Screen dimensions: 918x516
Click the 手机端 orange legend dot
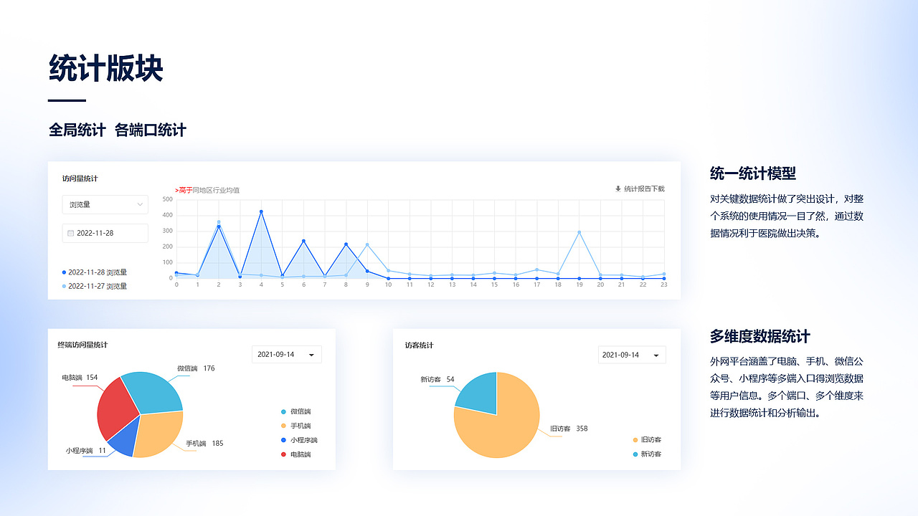tap(283, 426)
